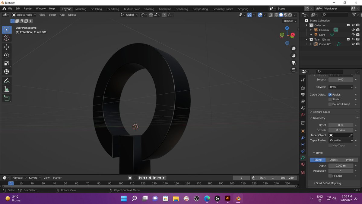Select the Transform tool
Screen dimensions: 362x204
pyautogui.click(x=7, y=71)
